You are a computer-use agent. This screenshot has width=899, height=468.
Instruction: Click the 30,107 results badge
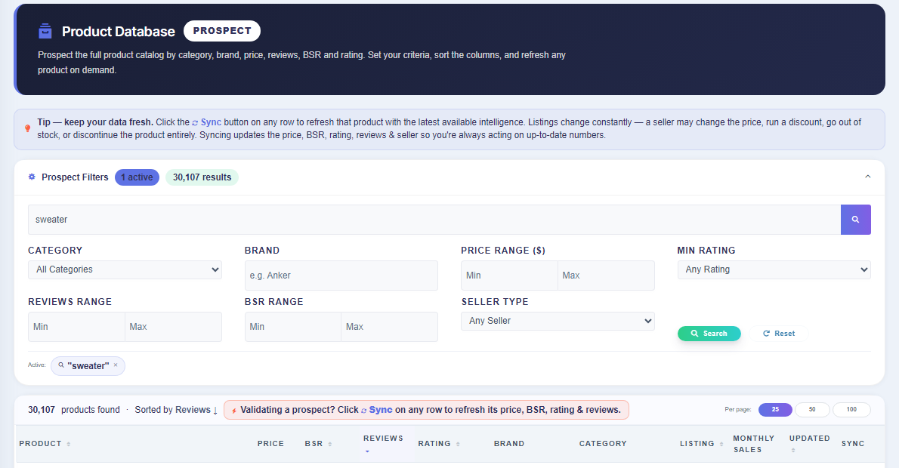click(202, 177)
